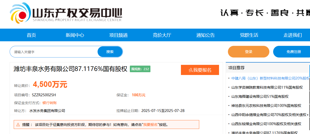The image size is (310, 134).
Task: Open 山东海舜建设有限公司51%国有股权 link
Action: [260, 97]
